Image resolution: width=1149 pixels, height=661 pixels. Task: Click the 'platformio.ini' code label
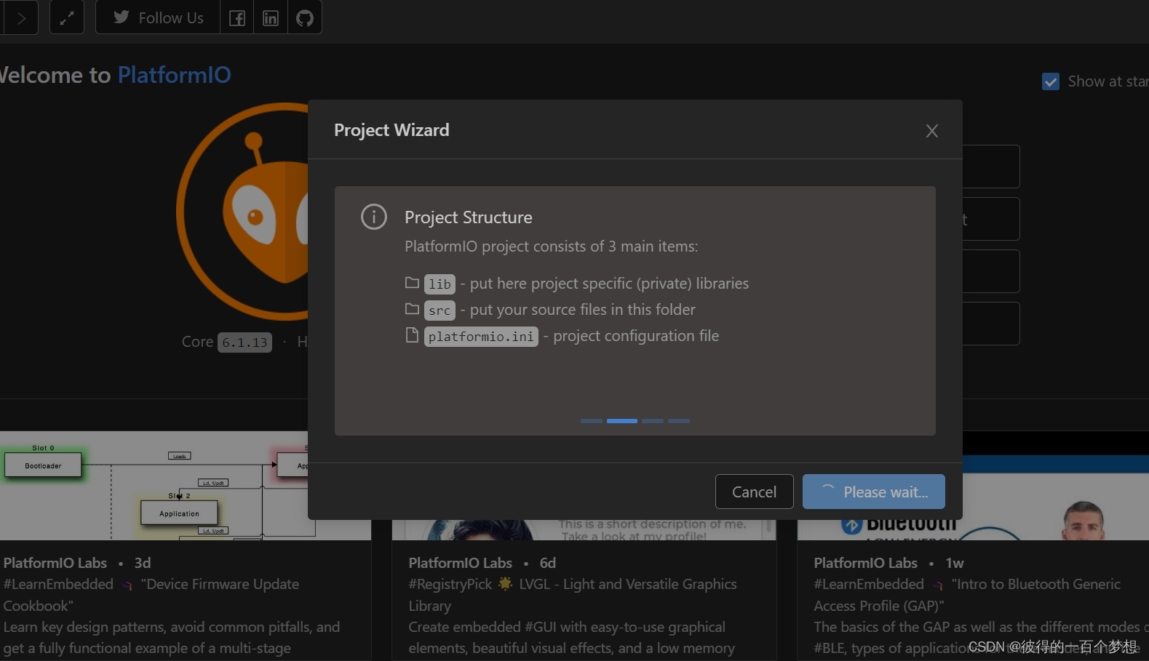pos(481,337)
